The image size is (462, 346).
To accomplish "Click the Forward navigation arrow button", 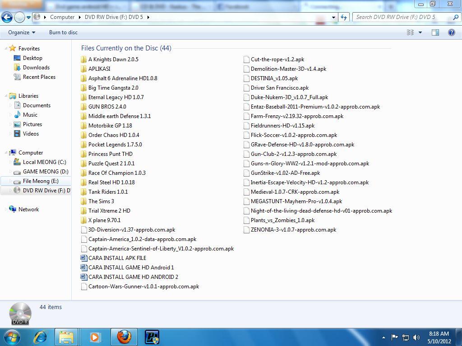I will (19, 18).
